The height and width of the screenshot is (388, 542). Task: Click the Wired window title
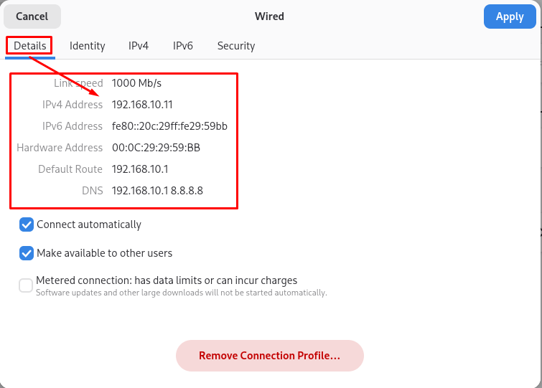click(269, 16)
